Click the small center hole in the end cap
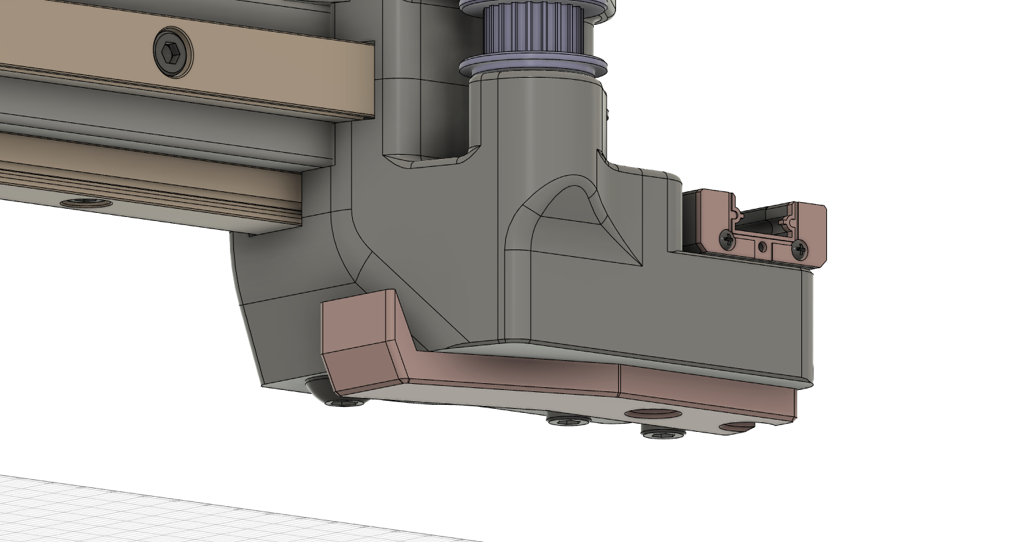The height and width of the screenshot is (542, 1013). tap(763, 247)
